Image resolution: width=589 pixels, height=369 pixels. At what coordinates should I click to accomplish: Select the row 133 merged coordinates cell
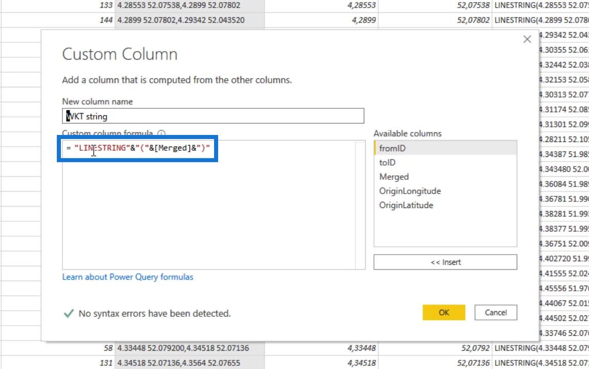190,6
